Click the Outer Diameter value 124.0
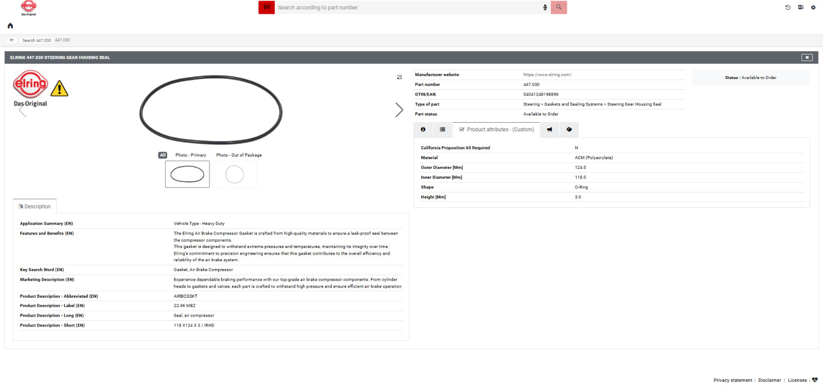Viewport: 823px width, 387px height. [580, 167]
